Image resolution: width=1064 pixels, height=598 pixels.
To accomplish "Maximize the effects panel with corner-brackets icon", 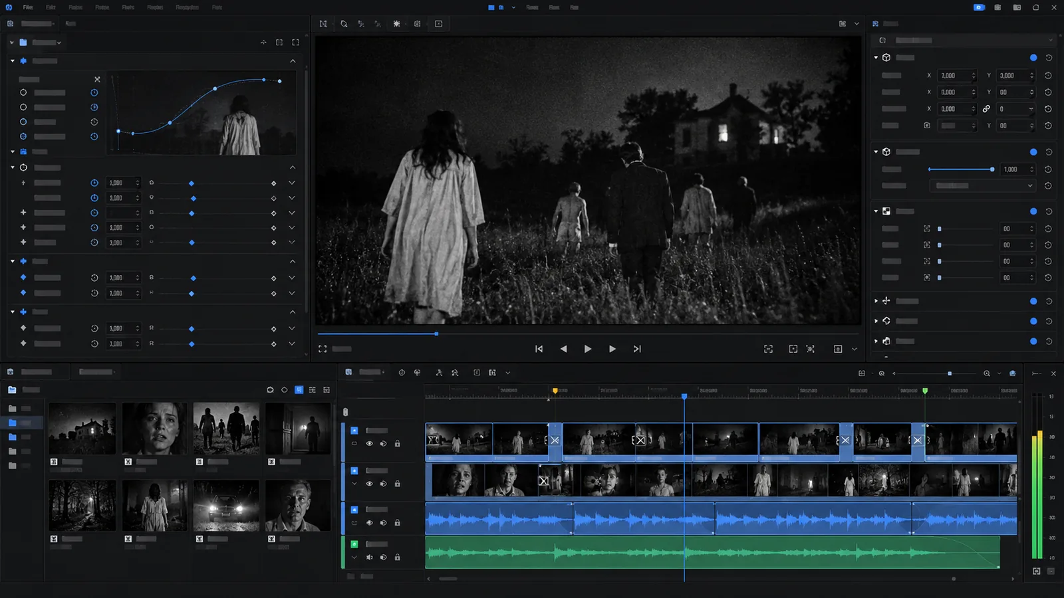I will [295, 43].
